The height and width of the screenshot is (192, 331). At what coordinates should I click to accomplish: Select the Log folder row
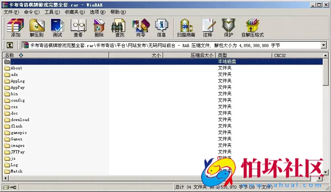click(163, 165)
